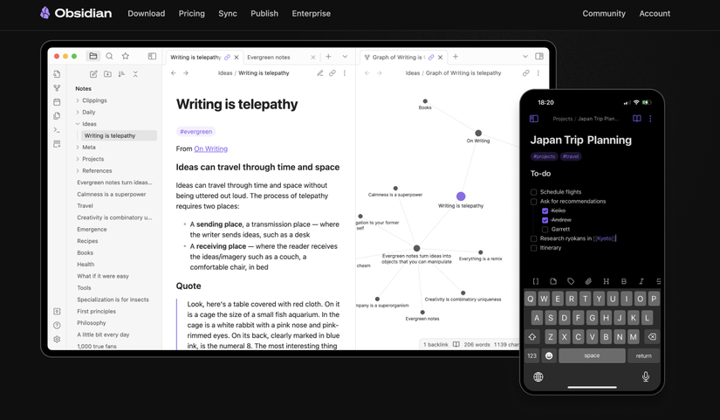Viewport: 720px width, 420px height.
Task: Open tab list dropdown chevron left pane
Action: [x=345, y=57]
